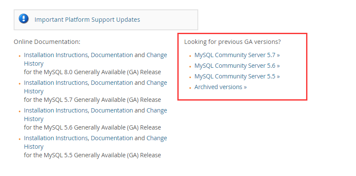Open Installation Instructions for MySQL 5.5
356x176 pixels.
pyautogui.click(x=56, y=138)
